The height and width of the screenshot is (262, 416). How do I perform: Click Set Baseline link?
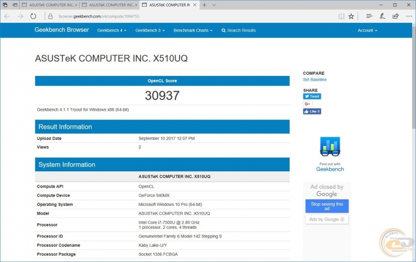314,80
